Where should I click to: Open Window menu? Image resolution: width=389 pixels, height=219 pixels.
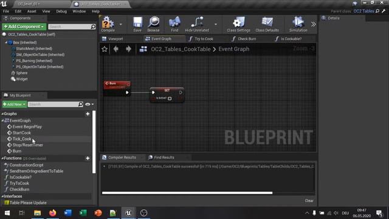79,11
